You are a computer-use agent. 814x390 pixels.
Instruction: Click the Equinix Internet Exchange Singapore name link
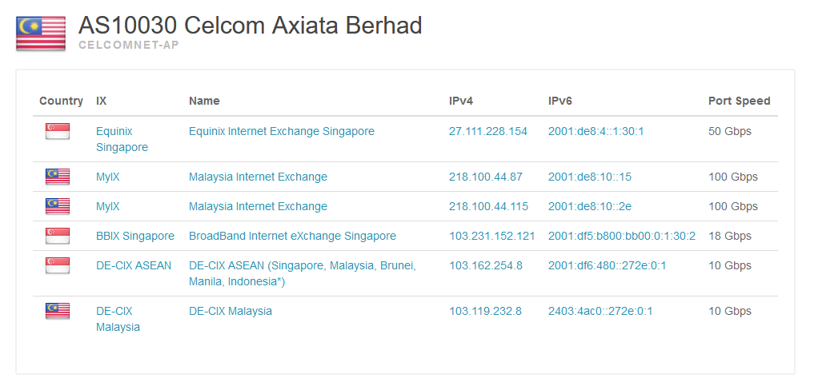pos(281,131)
